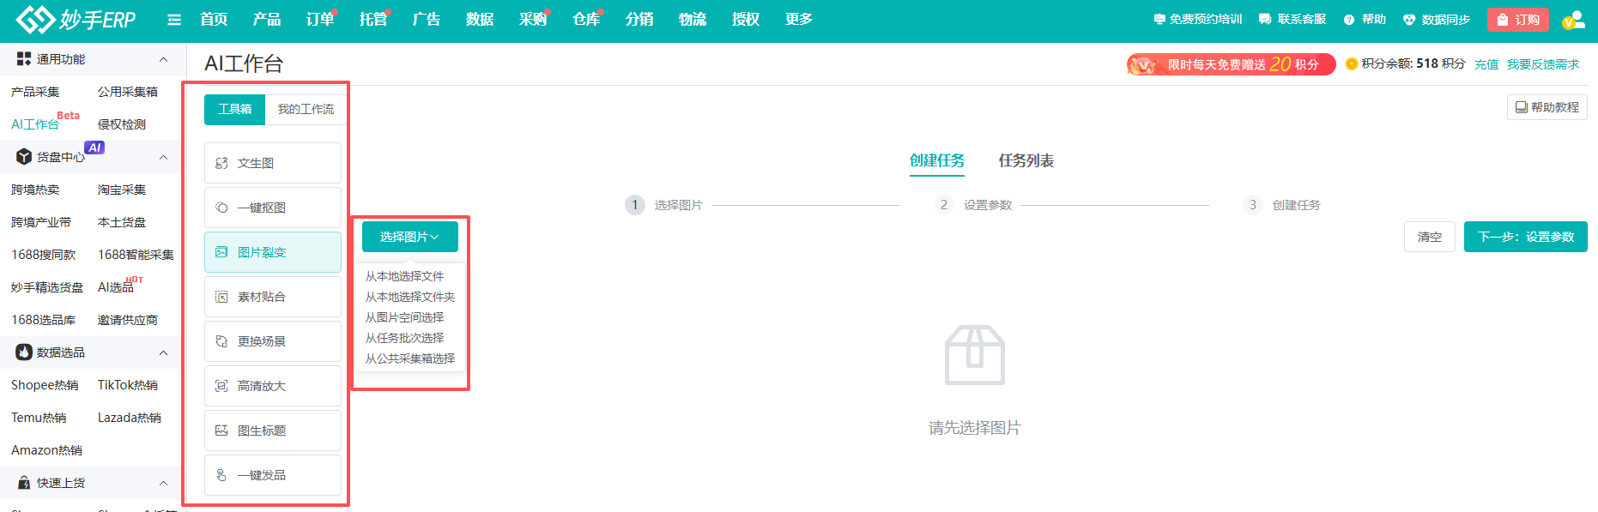Open the 文生图 text-to-image tool
The width and height of the screenshot is (1598, 512).
[x=272, y=163]
